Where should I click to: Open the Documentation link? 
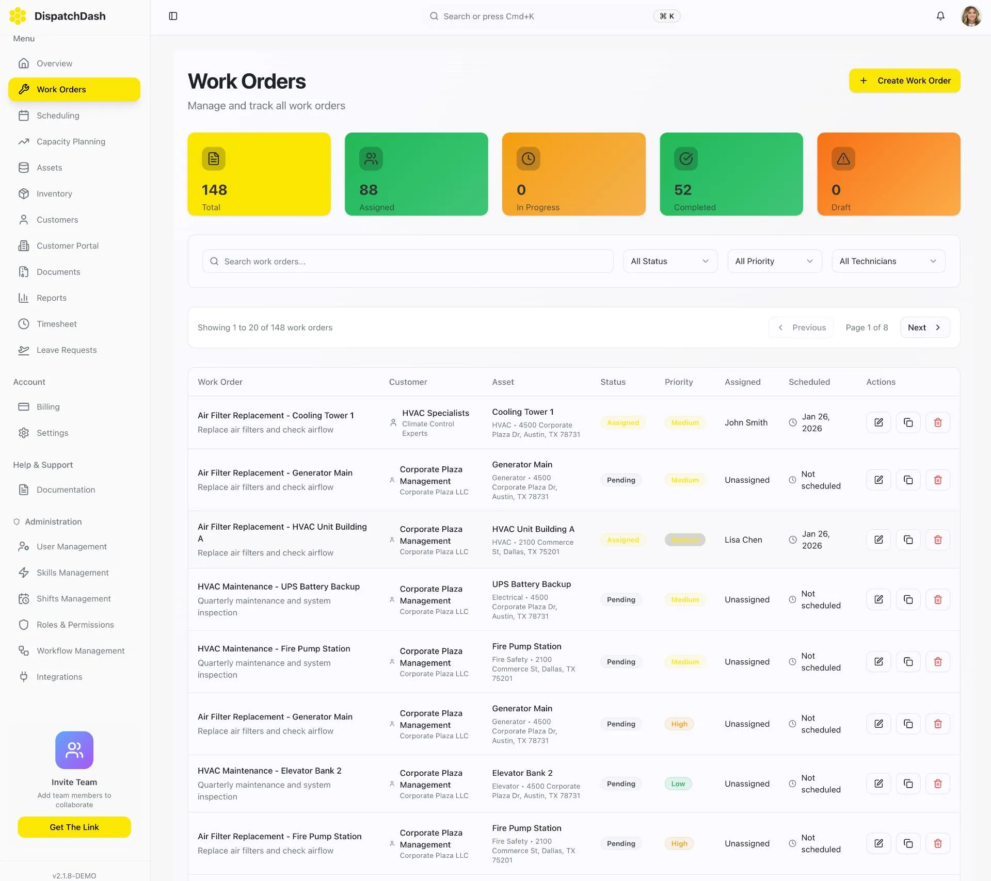(x=74, y=490)
